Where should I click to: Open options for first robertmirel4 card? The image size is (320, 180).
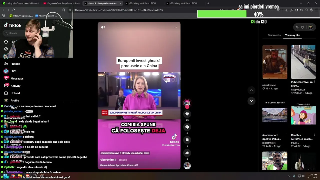(286, 82)
